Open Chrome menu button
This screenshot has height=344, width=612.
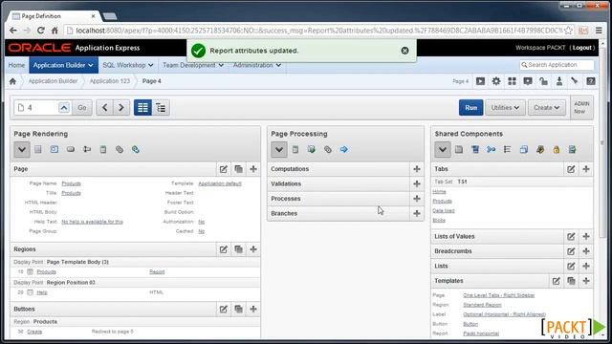pos(599,31)
